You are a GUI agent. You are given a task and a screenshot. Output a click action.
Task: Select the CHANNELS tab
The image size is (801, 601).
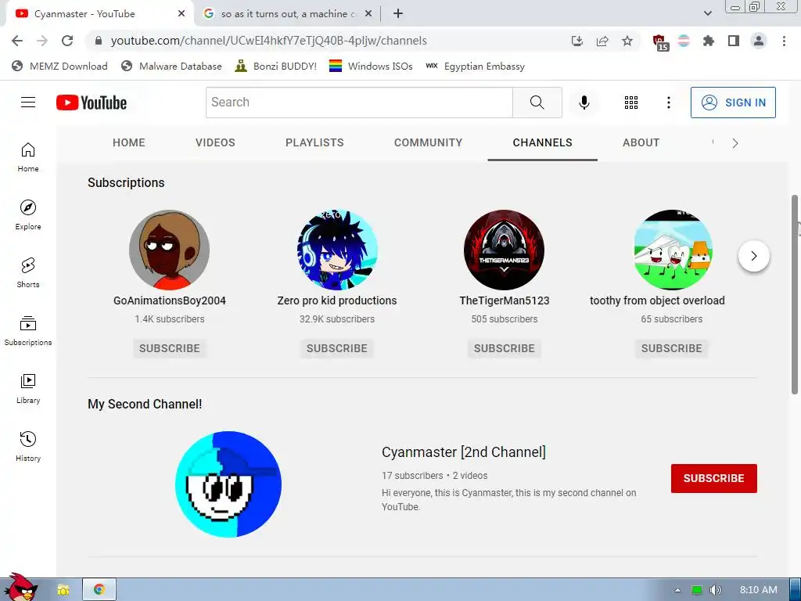point(543,142)
